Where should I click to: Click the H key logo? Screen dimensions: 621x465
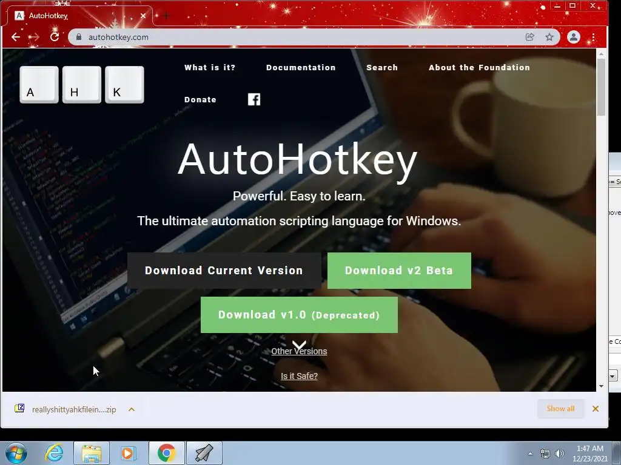click(82, 85)
